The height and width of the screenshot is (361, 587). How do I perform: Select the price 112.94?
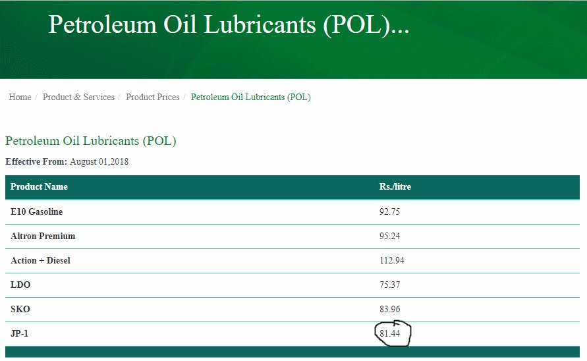(391, 260)
